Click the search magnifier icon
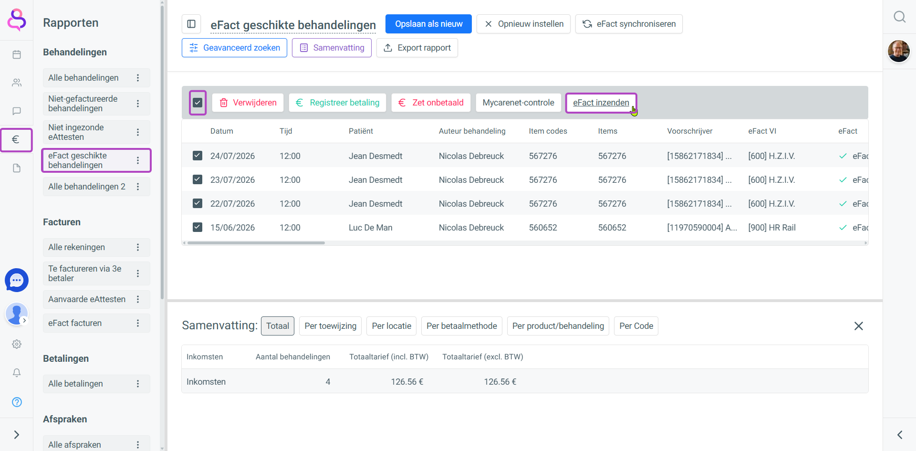The width and height of the screenshot is (916, 451). tap(899, 17)
